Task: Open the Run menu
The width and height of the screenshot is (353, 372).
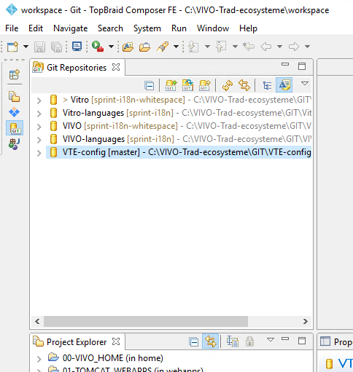Action: 179,28
